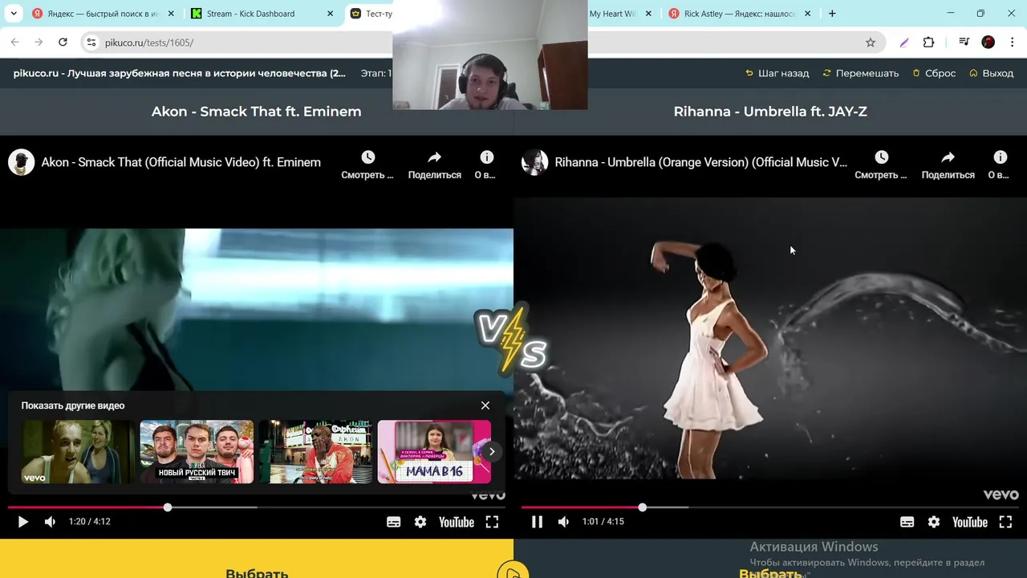Open the tab search dropdown
Image resolution: width=1027 pixels, height=578 pixels.
(14, 14)
